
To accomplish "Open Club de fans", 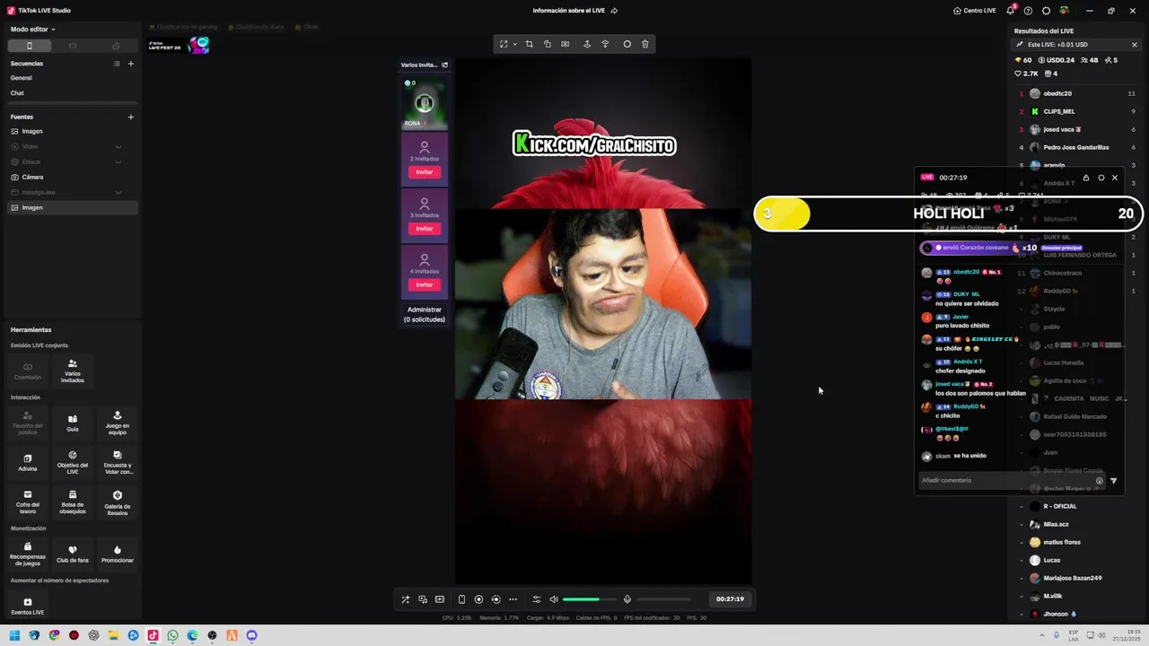I will pos(73,554).
